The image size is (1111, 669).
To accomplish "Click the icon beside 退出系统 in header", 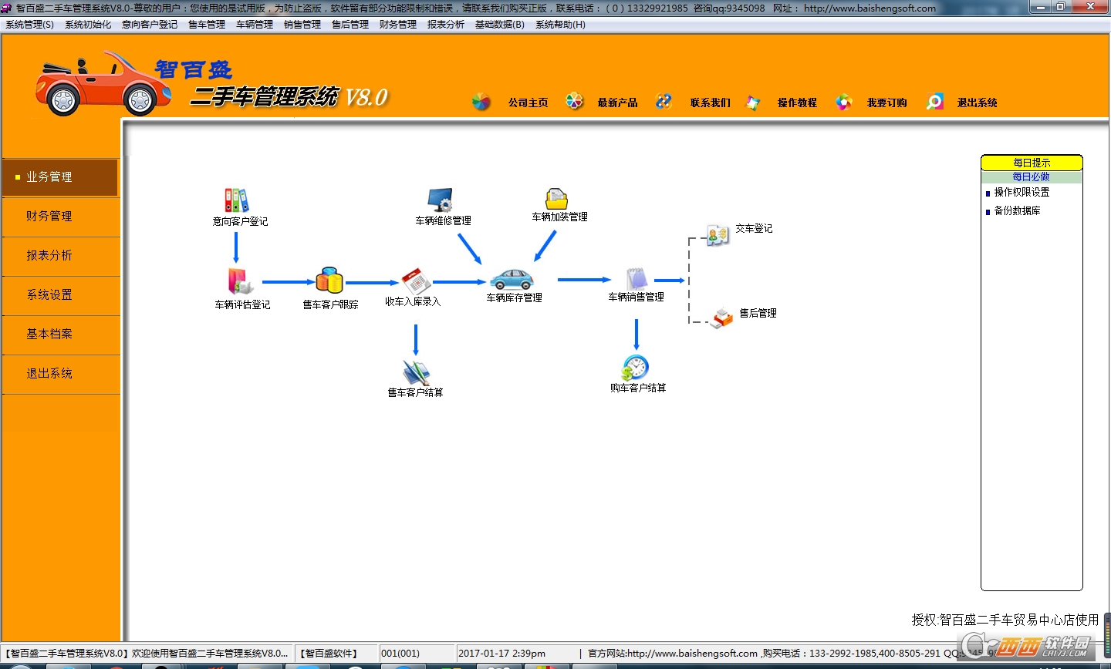I will (x=935, y=102).
